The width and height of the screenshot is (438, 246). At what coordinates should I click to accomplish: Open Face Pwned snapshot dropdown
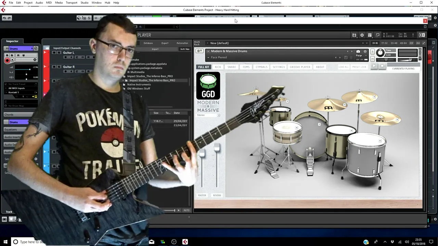click(x=208, y=57)
